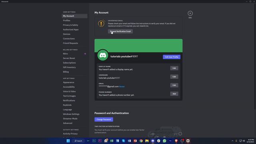
Task: Switch to Discord taskbar icon
Action: [153, 141]
